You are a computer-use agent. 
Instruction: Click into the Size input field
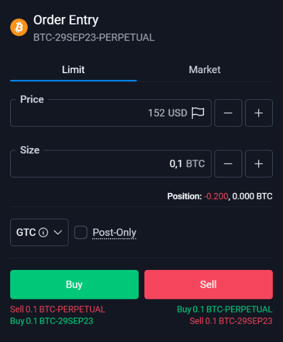pos(111,163)
